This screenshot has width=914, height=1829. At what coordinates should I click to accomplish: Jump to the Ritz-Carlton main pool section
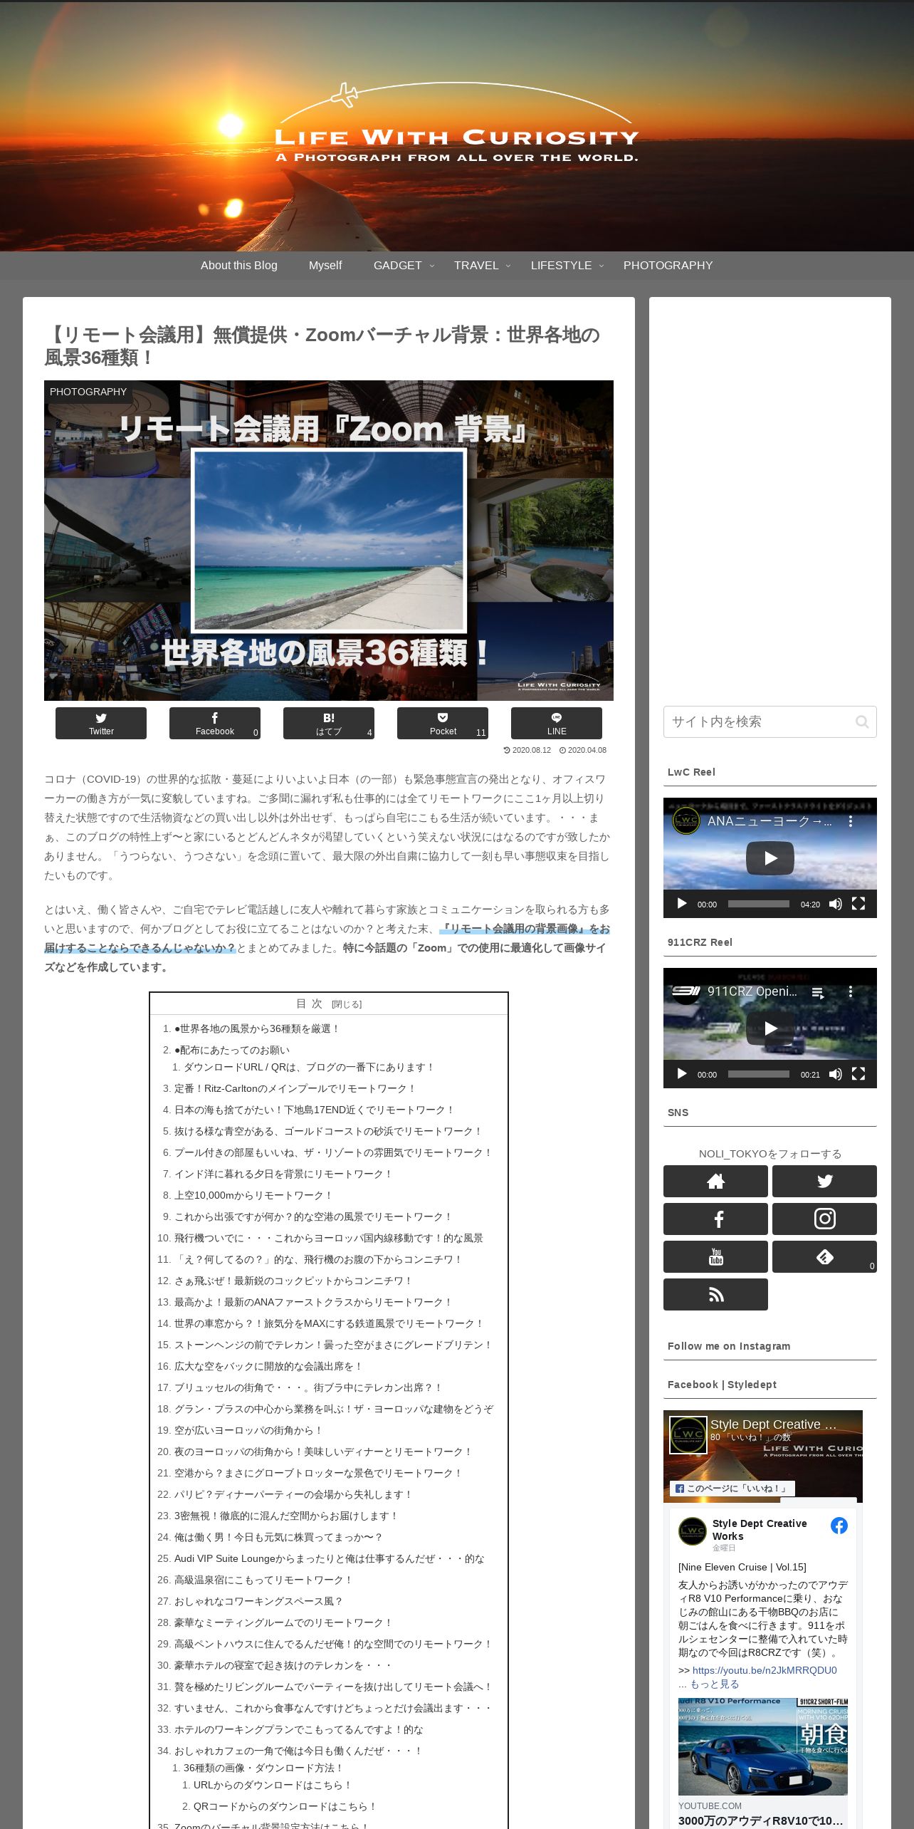tap(295, 1088)
